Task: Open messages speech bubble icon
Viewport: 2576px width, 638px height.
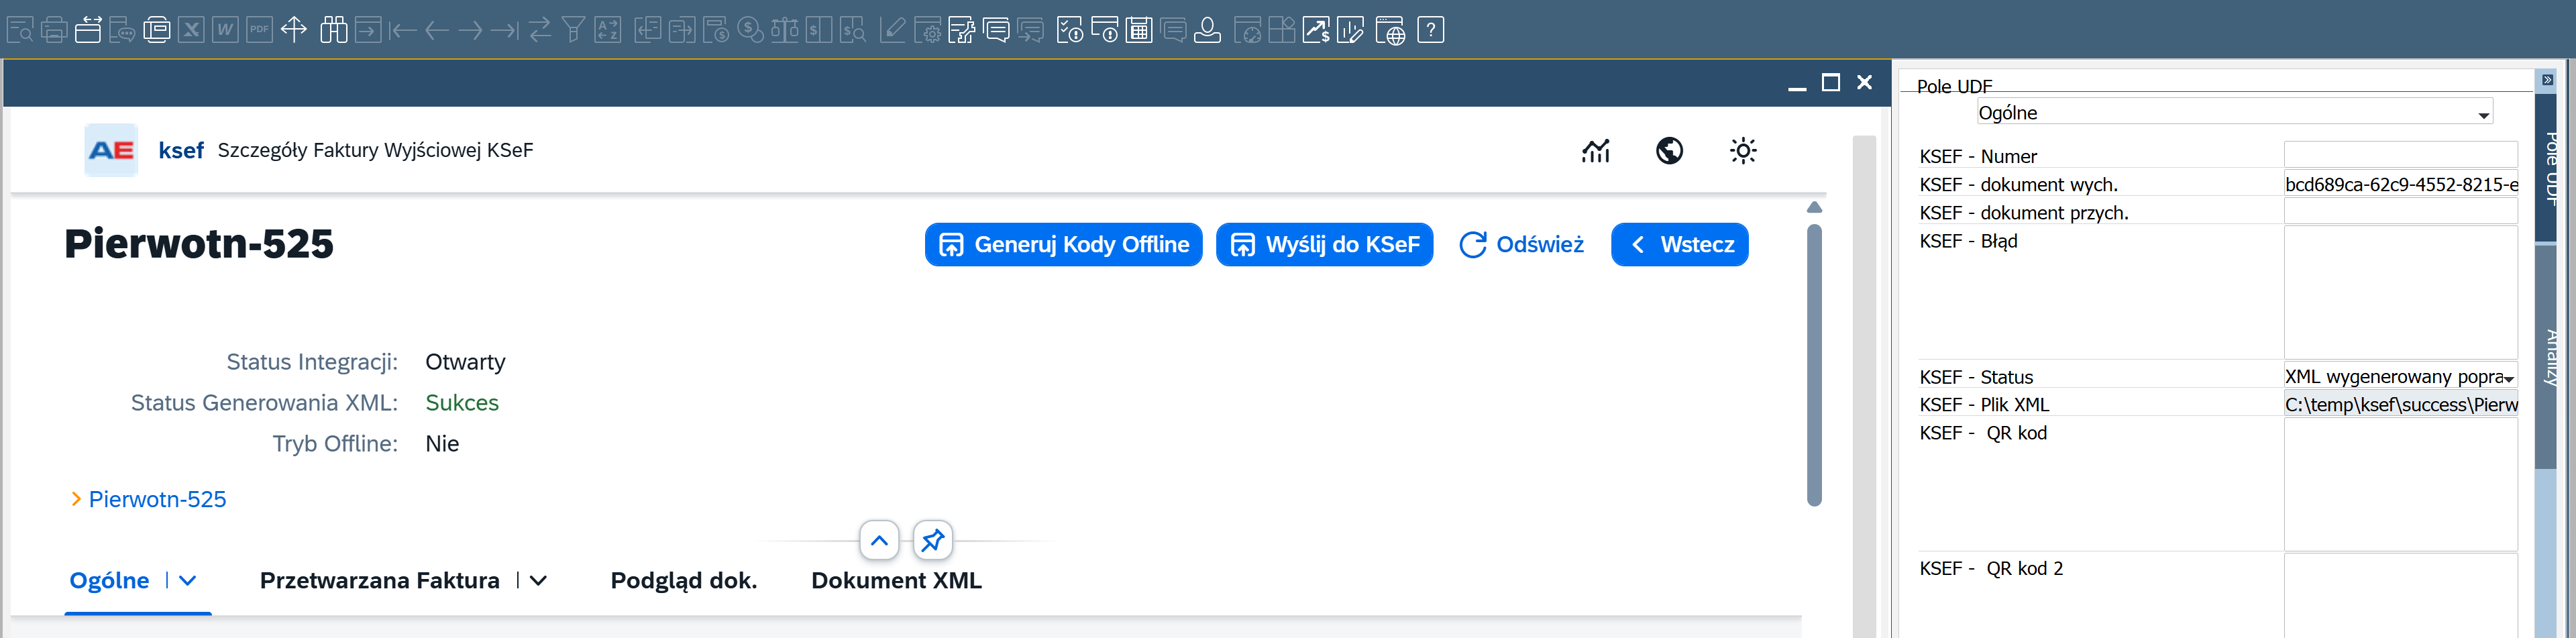Action: point(996,30)
